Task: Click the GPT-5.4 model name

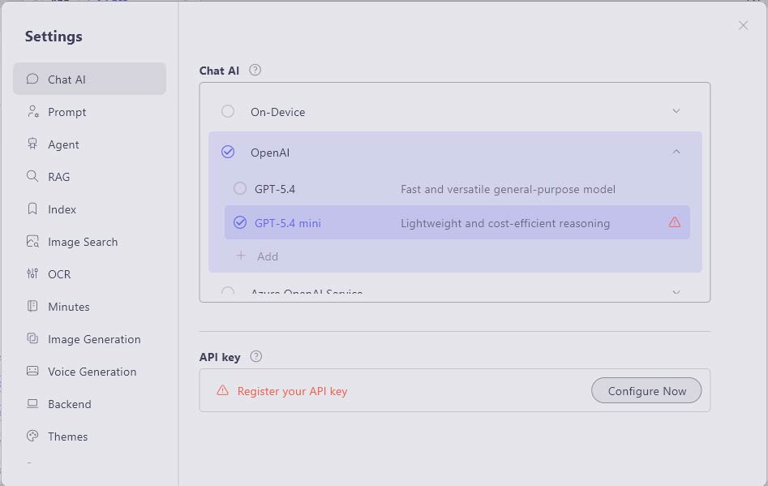Action: [x=275, y=189]
